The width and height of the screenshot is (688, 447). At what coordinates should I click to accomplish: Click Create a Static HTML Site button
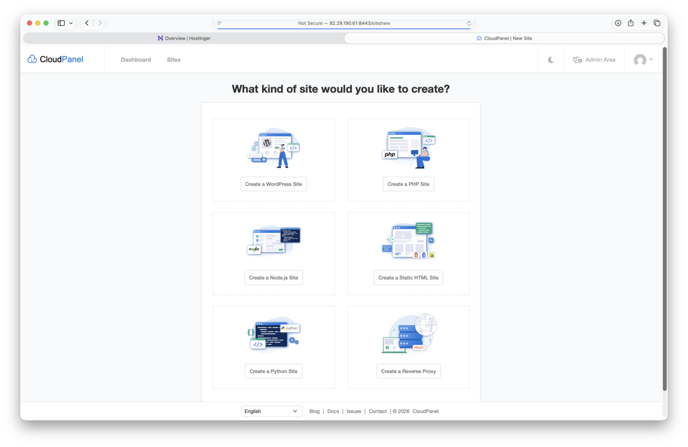[x=408, y=278]
